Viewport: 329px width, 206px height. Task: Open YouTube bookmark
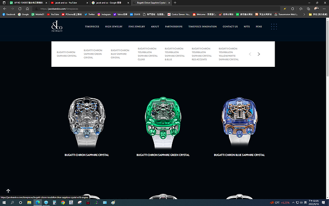coord(53,14)
